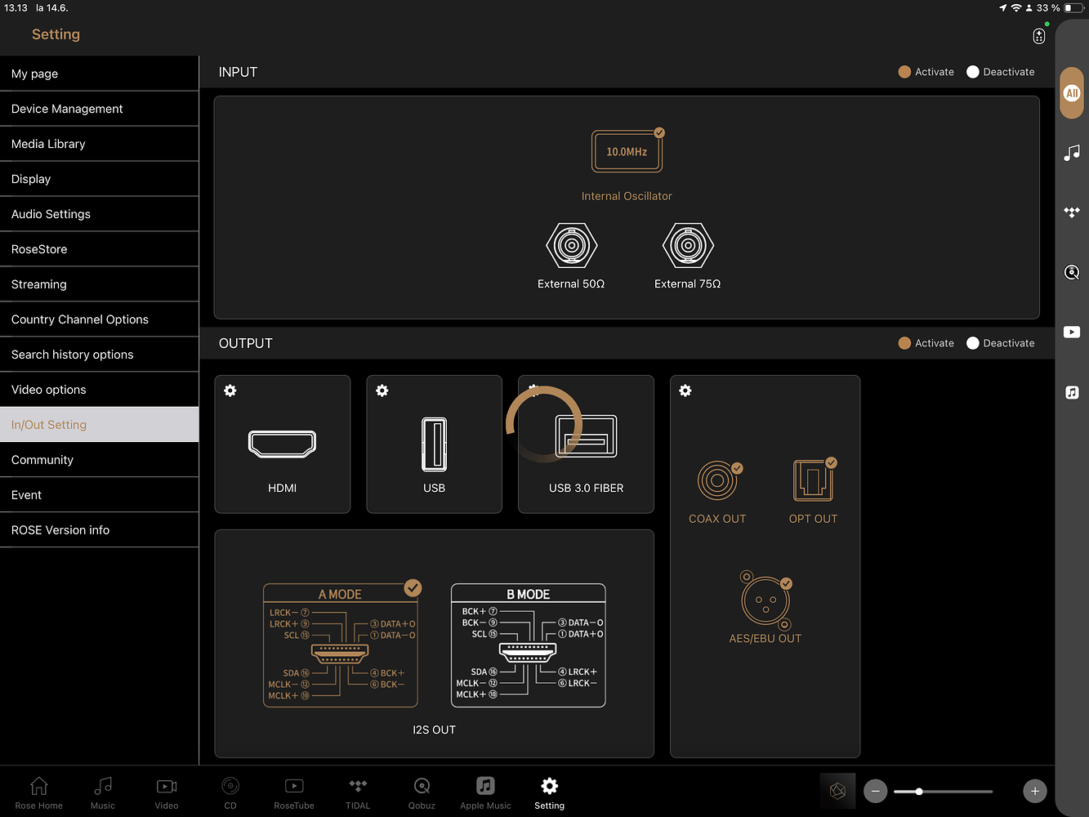Switch to the Music tab
1089x817 pixels.
103,792
